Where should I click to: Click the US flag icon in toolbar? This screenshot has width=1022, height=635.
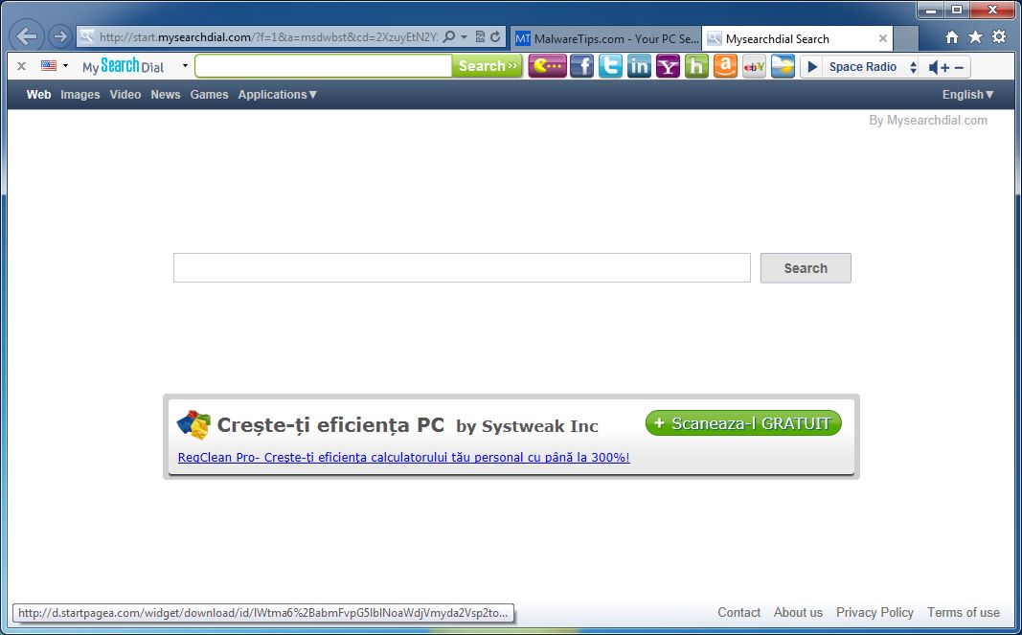pos(49,65)
